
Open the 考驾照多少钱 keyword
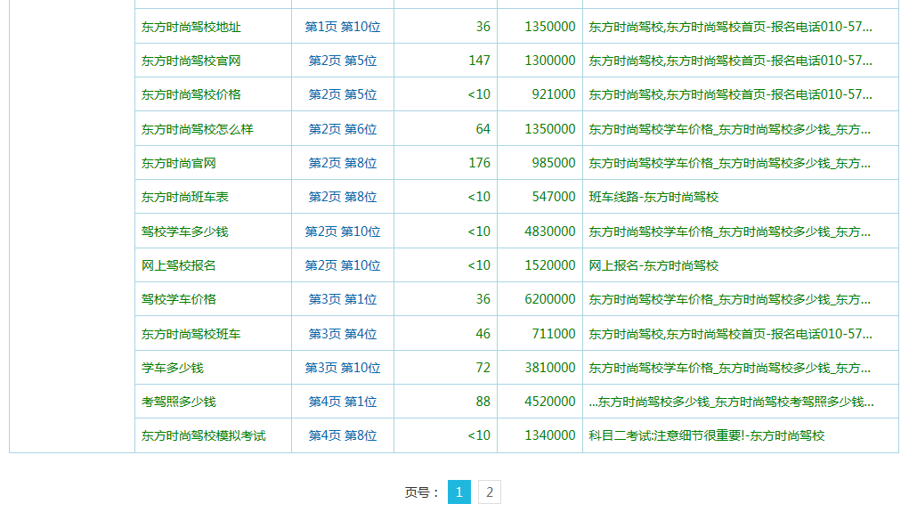(178, 402)
